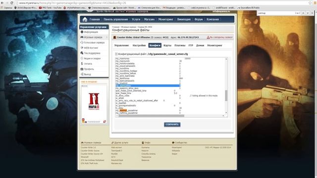Click the gamepad icon beside Игровые сервера
This screenshot has width=317, height=178.
82,37
